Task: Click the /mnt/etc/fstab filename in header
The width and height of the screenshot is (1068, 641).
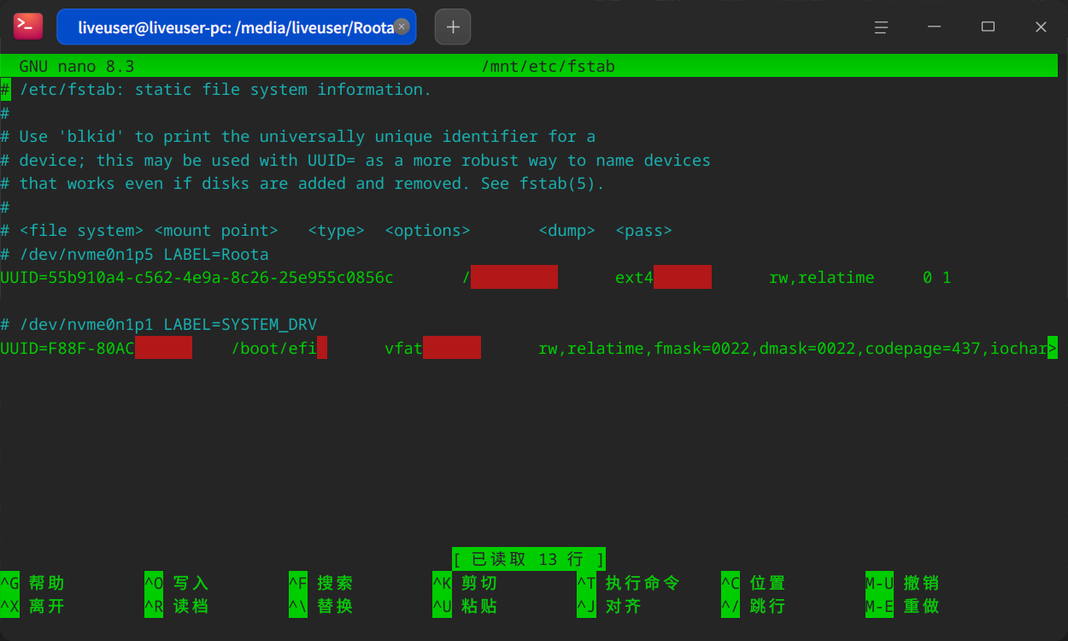Action: pos(549,67)
